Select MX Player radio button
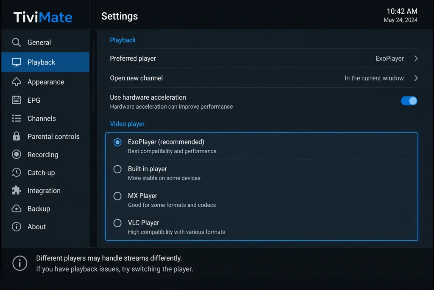The width and height of the screenshot is (434, 290). (117, 196)
